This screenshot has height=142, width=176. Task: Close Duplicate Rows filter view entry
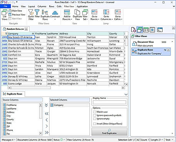pos(168,50)
